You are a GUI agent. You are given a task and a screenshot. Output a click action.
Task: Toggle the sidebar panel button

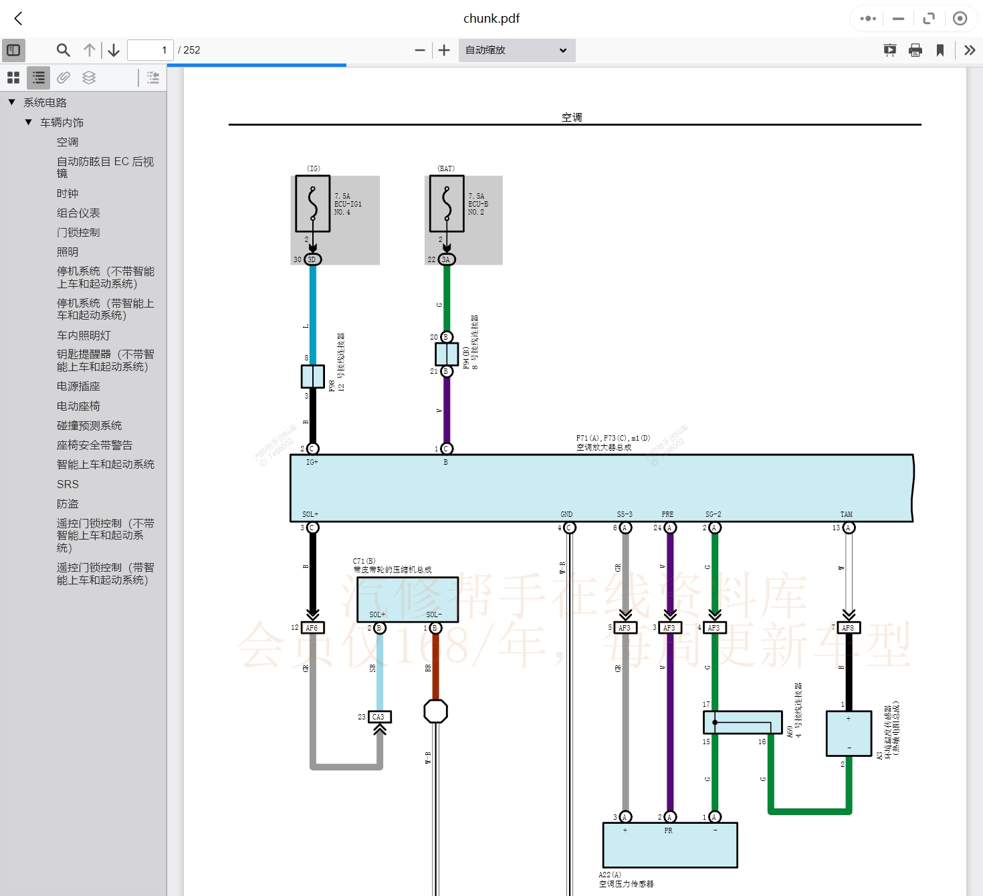13,50
